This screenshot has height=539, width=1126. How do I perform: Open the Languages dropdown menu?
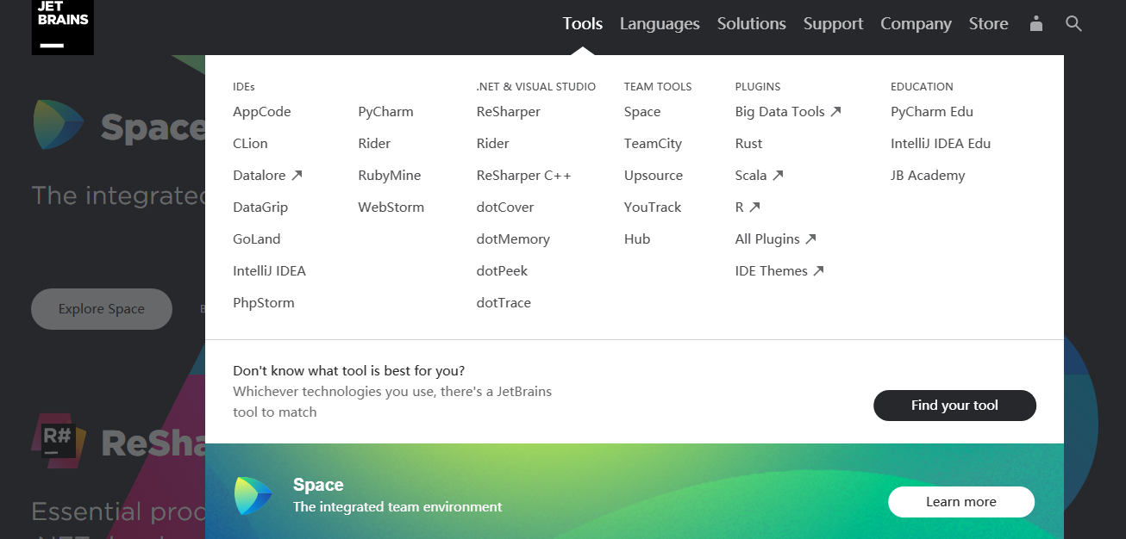point(659,23)
